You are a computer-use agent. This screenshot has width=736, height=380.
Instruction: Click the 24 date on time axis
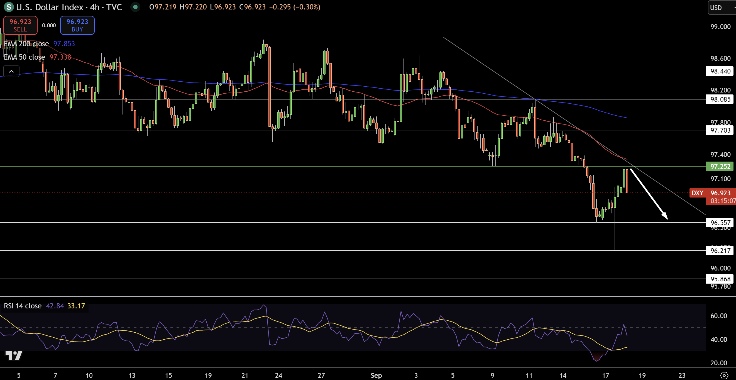pos(278,375)
